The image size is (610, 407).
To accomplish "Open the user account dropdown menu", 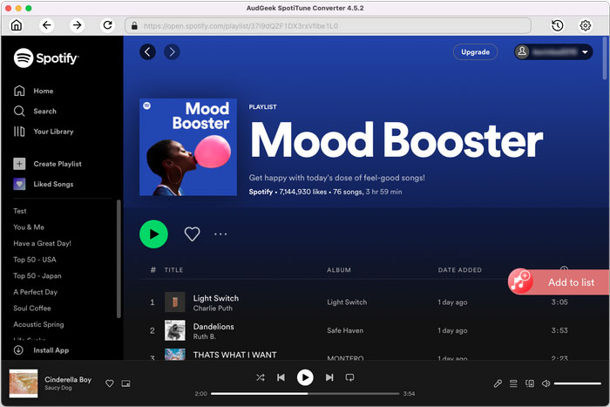I will 553,52.
